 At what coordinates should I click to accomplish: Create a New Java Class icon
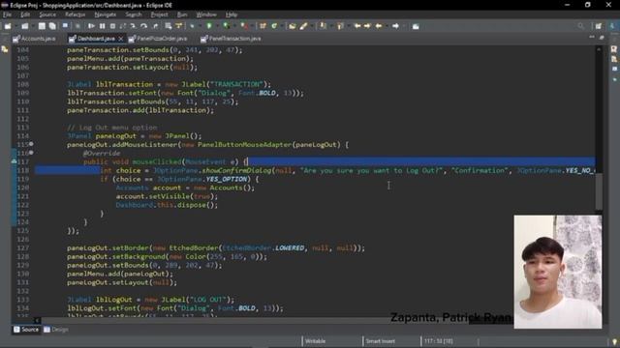(274, 26)
